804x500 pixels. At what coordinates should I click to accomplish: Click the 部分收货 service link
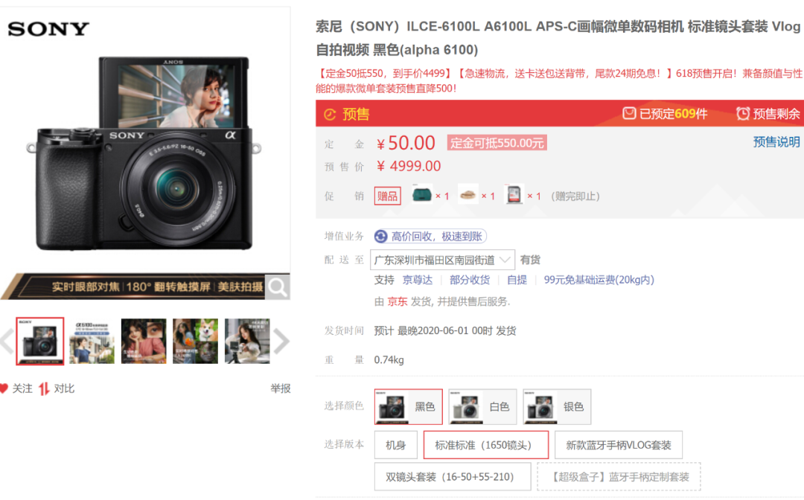[x=470, y=280]
